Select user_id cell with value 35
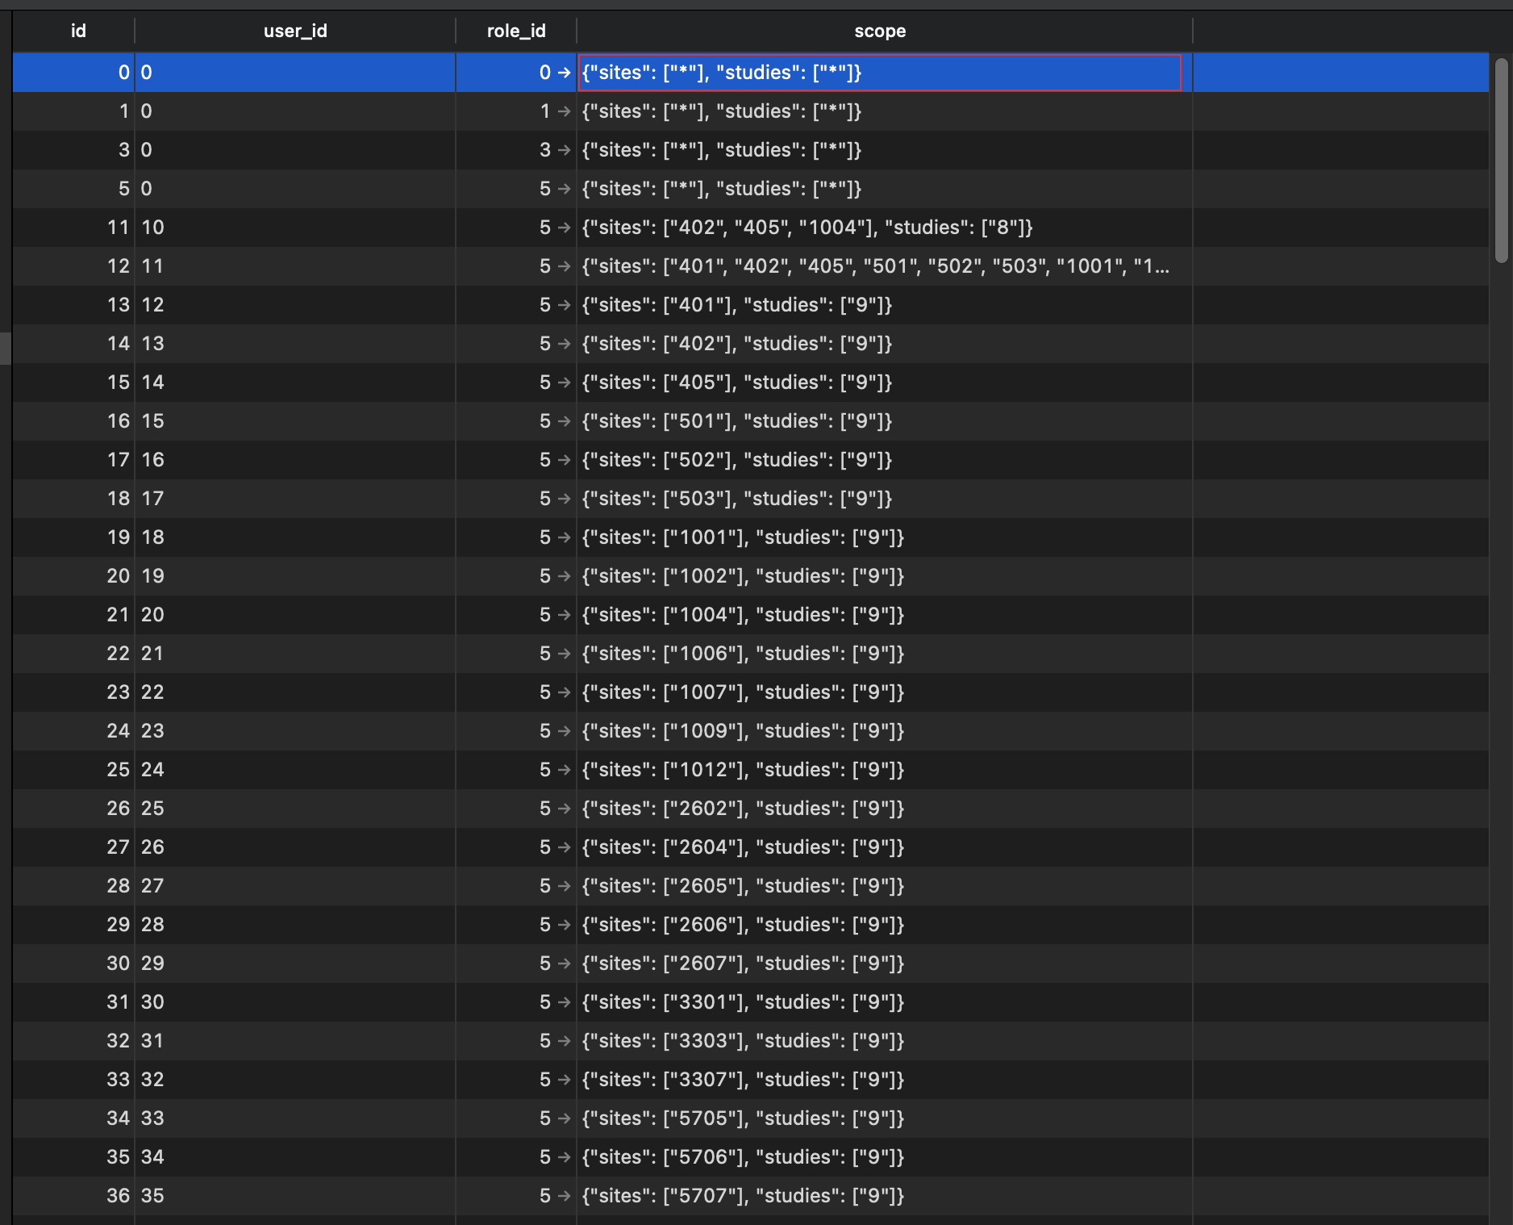Screen dimensions: 1513x1225 [x=295, y=1196]
